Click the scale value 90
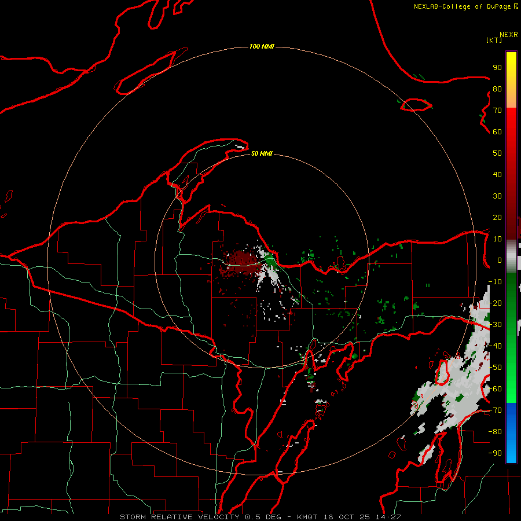 pyautogui.click(x=497, y=68)
